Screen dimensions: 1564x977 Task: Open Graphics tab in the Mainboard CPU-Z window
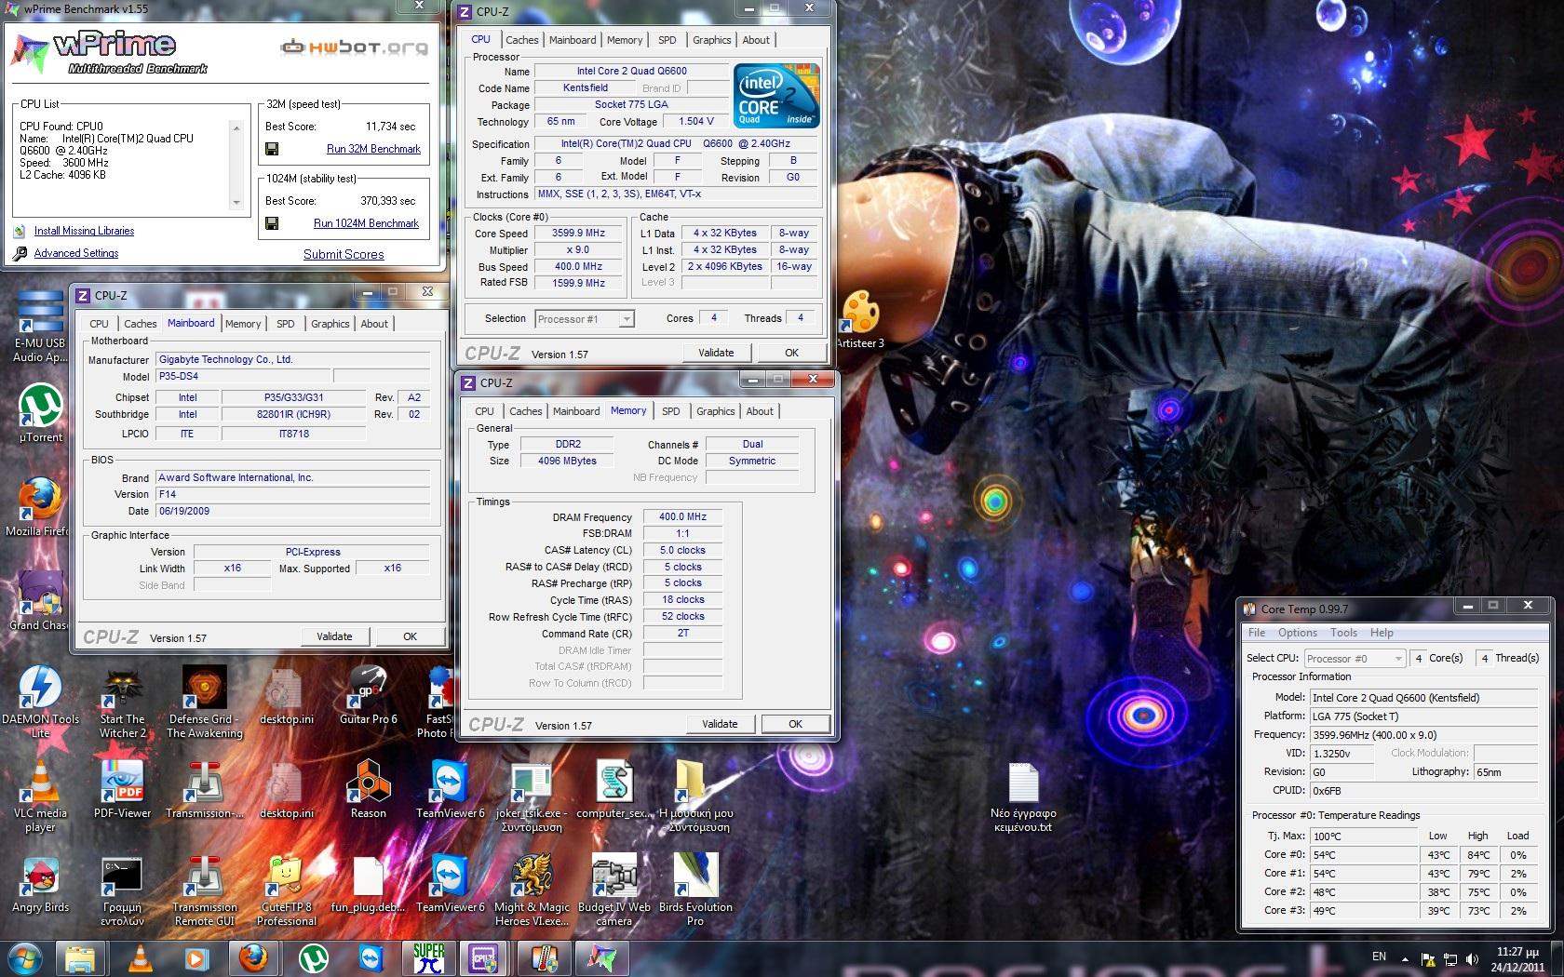[x=330, y=324]
